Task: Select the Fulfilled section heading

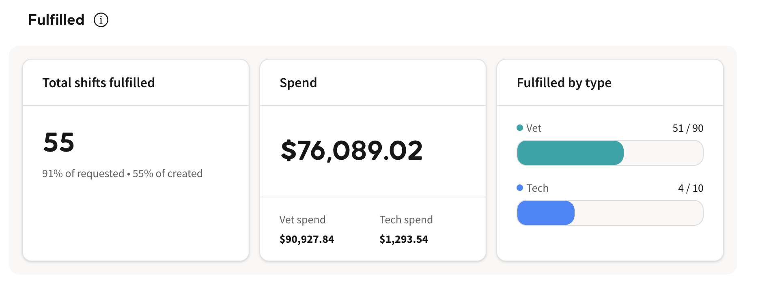Action: (x=56, y=20)
